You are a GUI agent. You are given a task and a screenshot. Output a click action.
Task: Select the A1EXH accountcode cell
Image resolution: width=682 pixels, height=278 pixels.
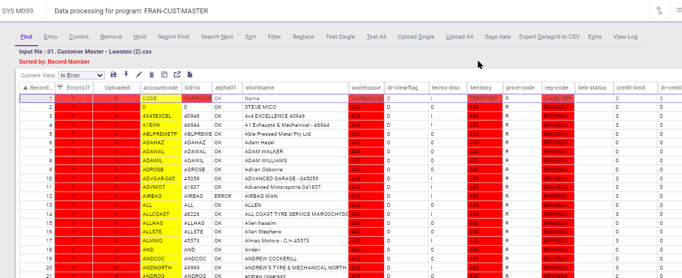pyautogui.click(x=161, y=125)
